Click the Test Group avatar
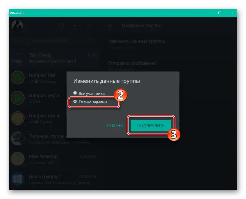 click(17, 58)
